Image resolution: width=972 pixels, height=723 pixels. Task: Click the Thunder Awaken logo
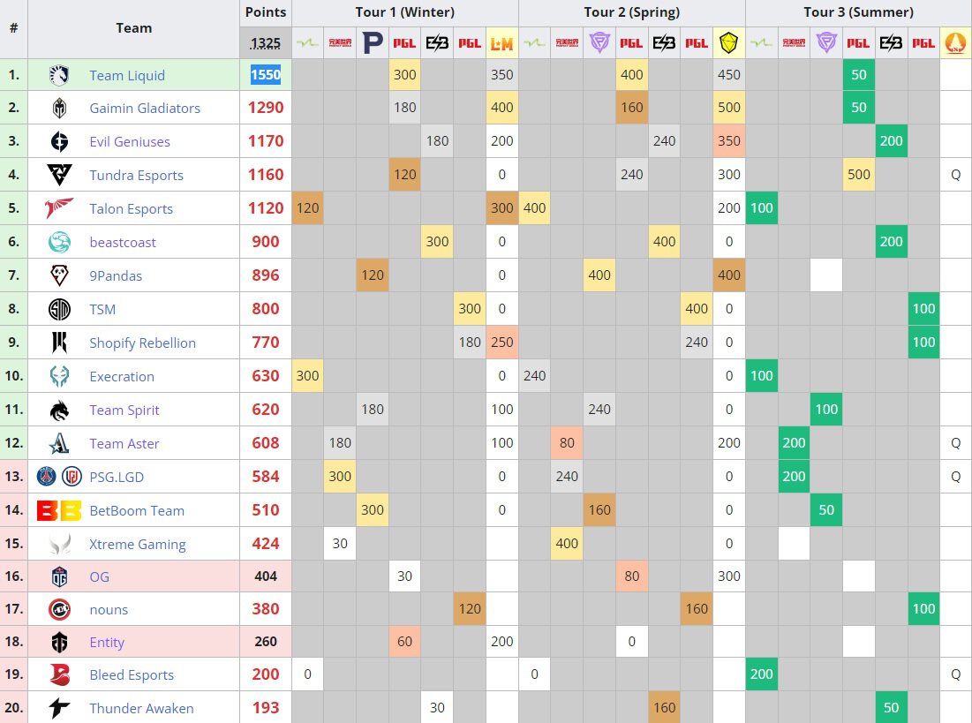coord(59,707)
